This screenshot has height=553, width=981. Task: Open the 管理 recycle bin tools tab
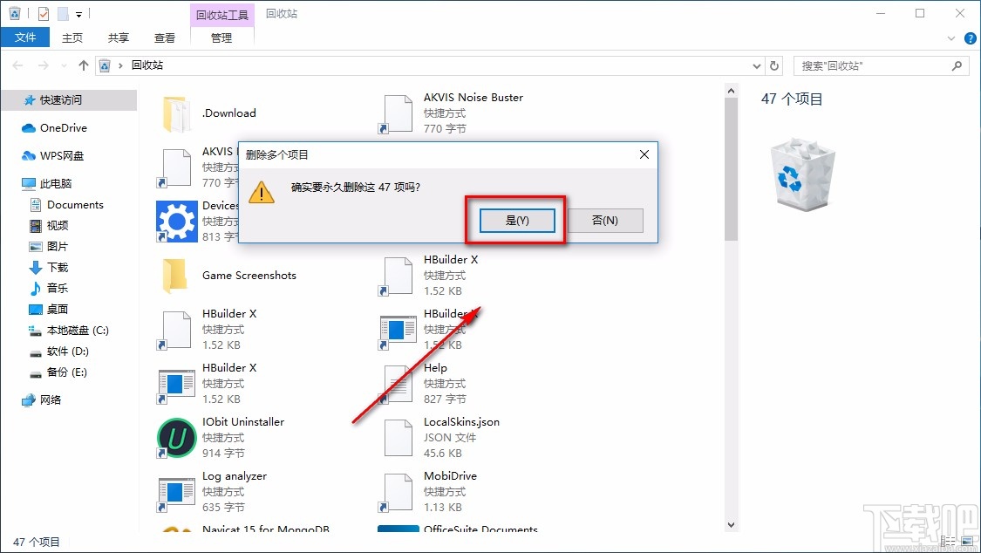click(222, 38)
